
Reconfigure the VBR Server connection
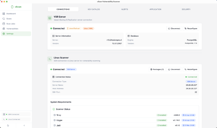tap(191, 28)
